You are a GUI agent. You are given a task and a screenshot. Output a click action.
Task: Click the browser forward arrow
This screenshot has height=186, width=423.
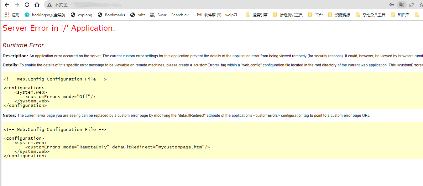pyautogui.click(x=17, y=5)
